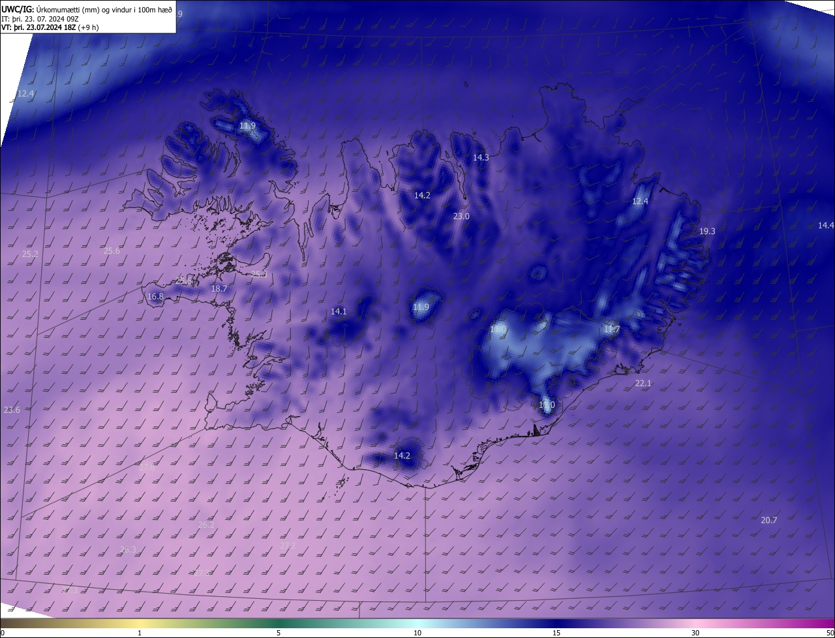
Task: Click the 14.3 value label on the map
Action: pyautogui.click(x=481, y=158)
